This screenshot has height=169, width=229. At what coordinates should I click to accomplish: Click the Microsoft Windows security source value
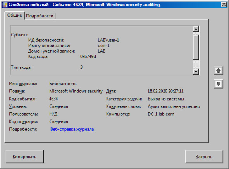76,91
